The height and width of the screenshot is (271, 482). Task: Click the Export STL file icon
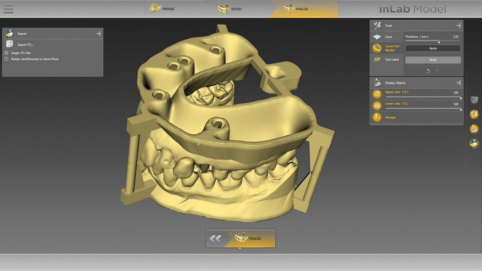pos(10,44)
